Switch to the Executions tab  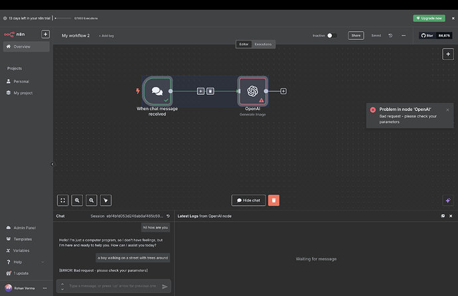pos(263,44)
